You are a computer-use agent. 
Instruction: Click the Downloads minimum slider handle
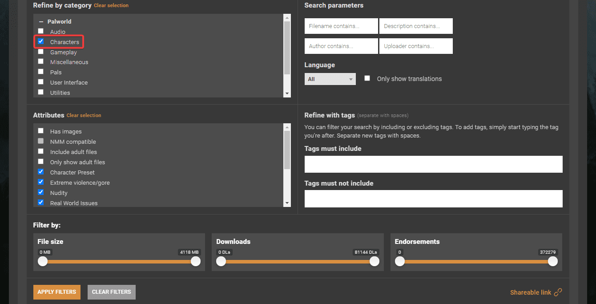[x=221, y=262]
